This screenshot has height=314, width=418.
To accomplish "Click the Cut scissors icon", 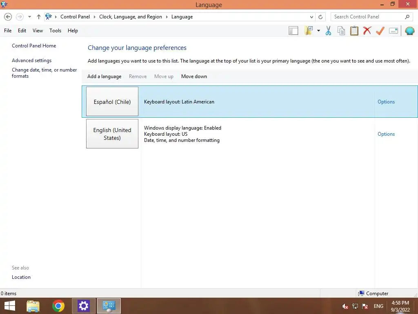I will 328,31.
